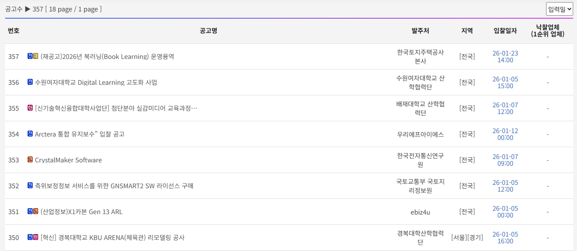Click the 입찰일자 column header

(x=505, y=31)
